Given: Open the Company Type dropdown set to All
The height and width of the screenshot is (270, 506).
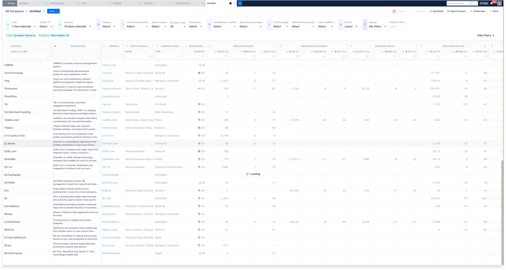Looking at the screenshot, I should [178, 27].
